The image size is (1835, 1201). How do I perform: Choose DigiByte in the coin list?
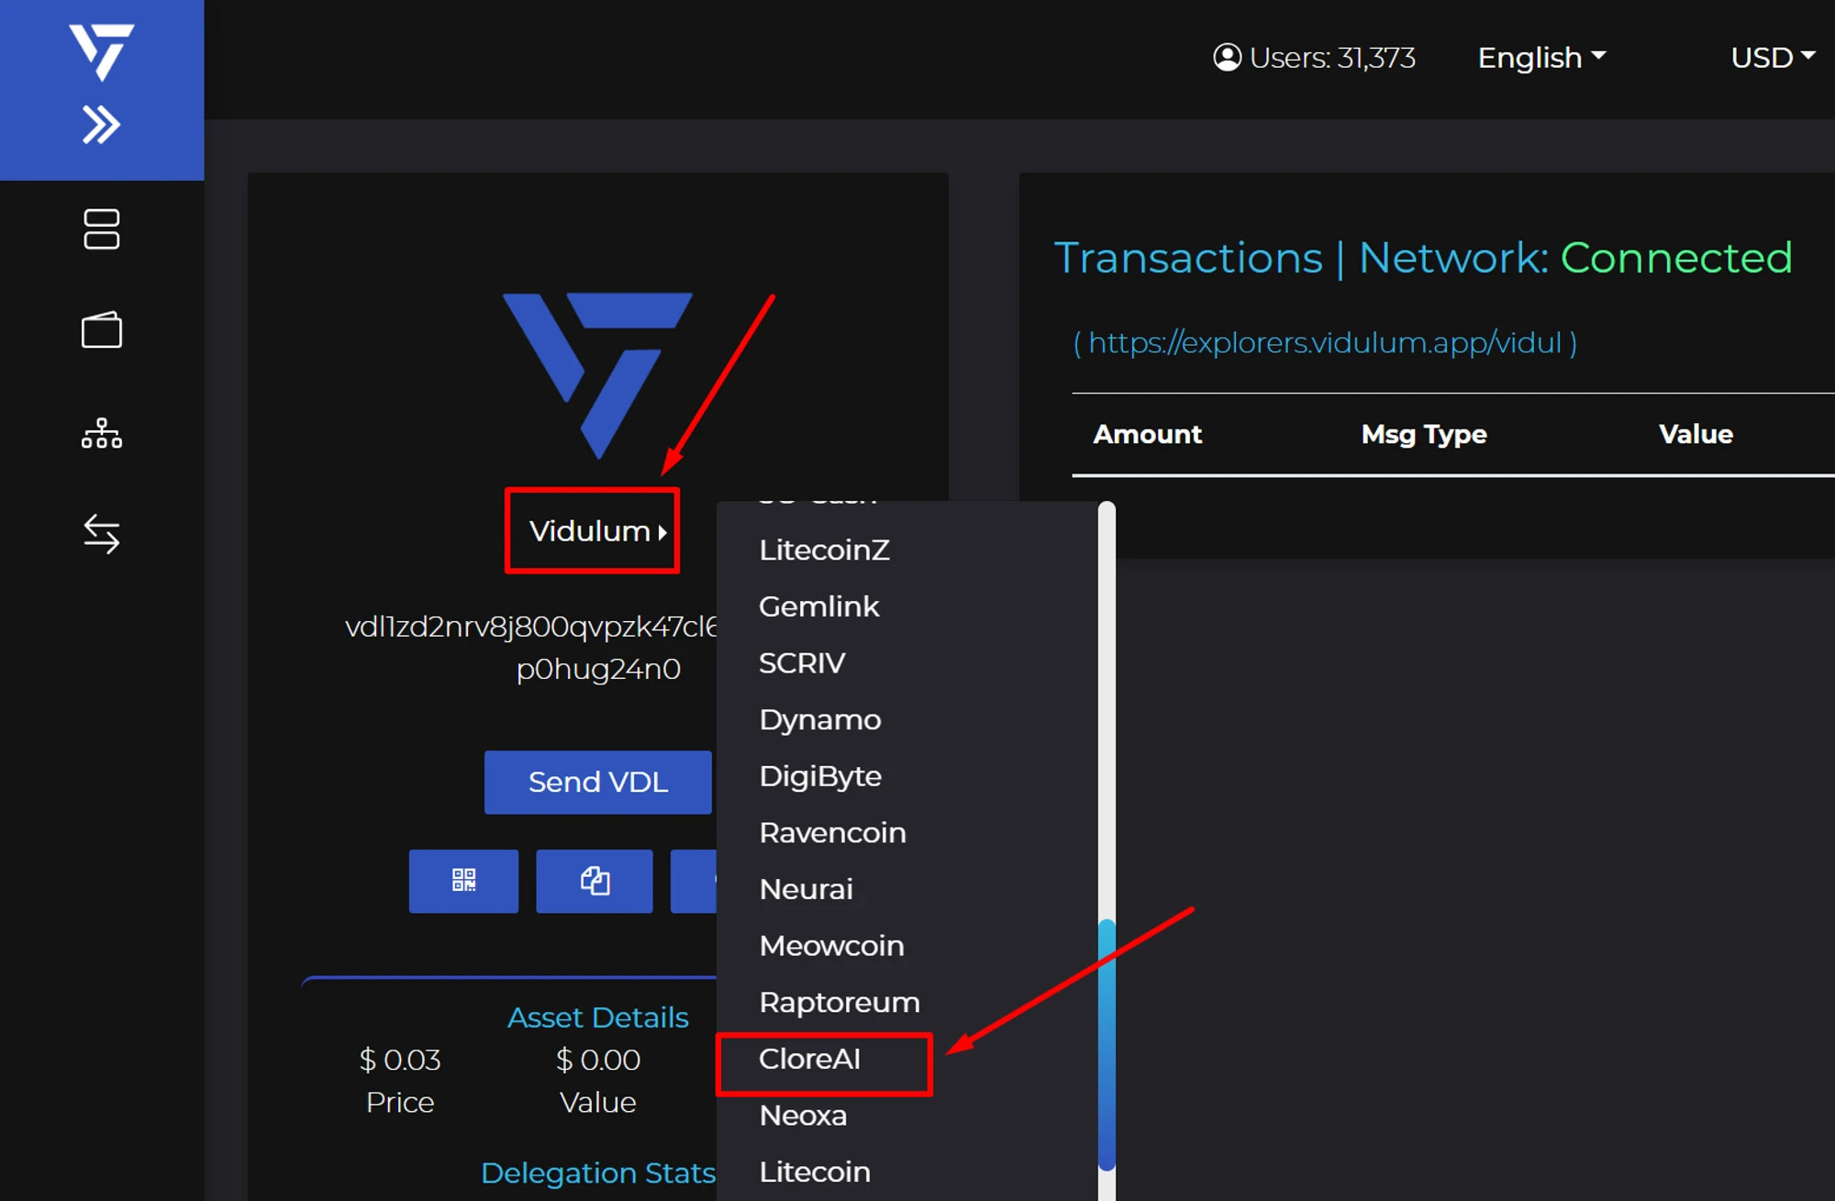coord(820,776)
